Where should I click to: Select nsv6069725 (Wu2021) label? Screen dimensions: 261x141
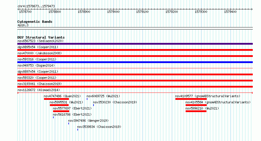coord(103,96)
